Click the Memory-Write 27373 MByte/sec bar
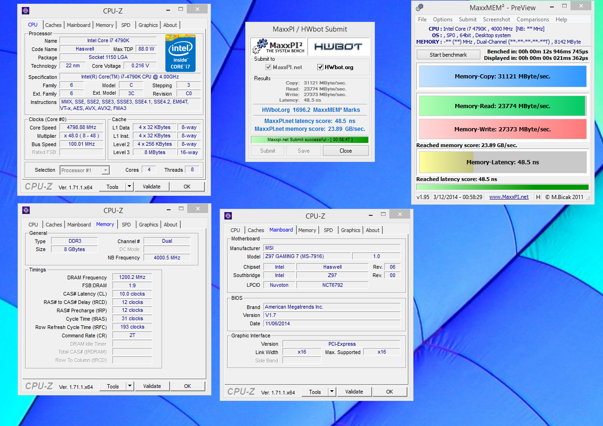Viewport: 603px width, 426px height. coord(503,129)
